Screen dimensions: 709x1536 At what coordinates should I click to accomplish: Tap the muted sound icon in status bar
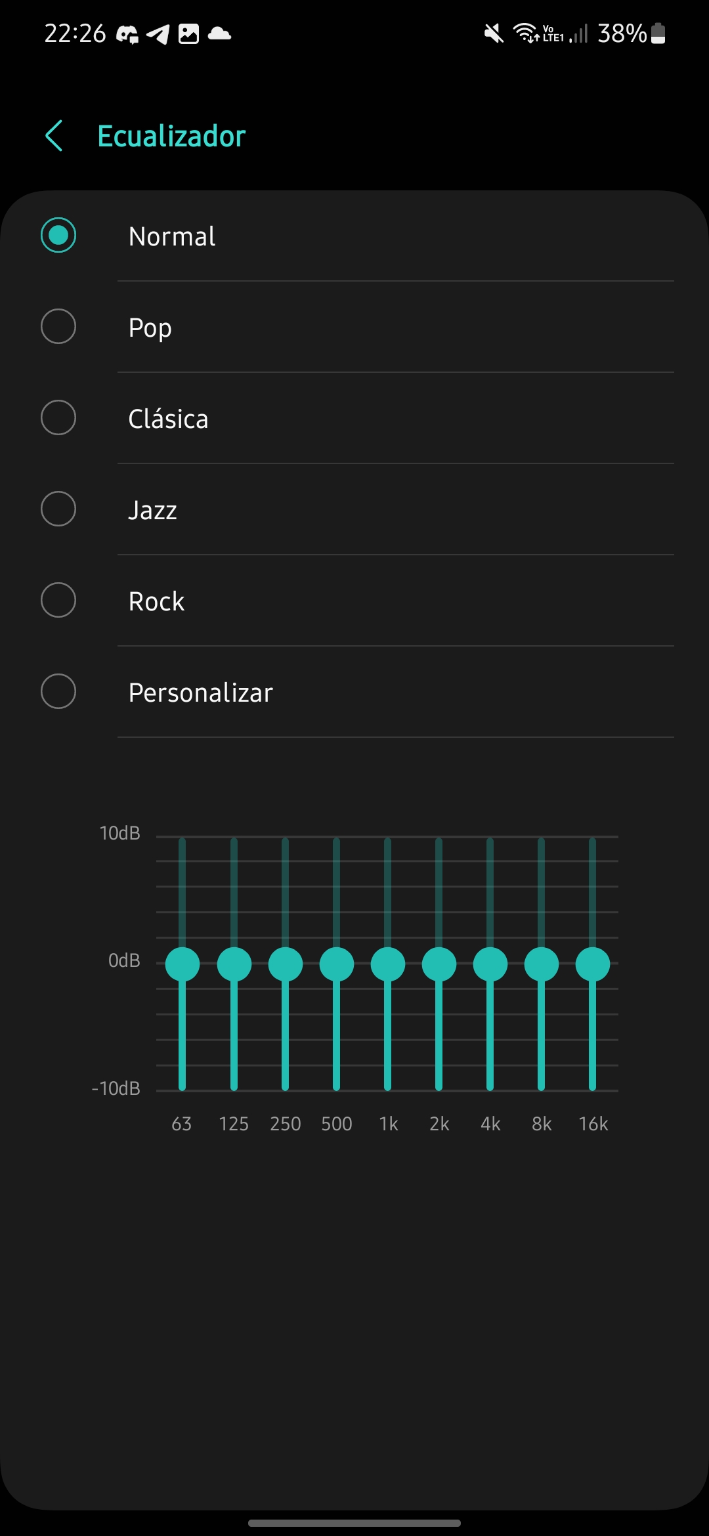pyautogui.click(x=494, y=33)
